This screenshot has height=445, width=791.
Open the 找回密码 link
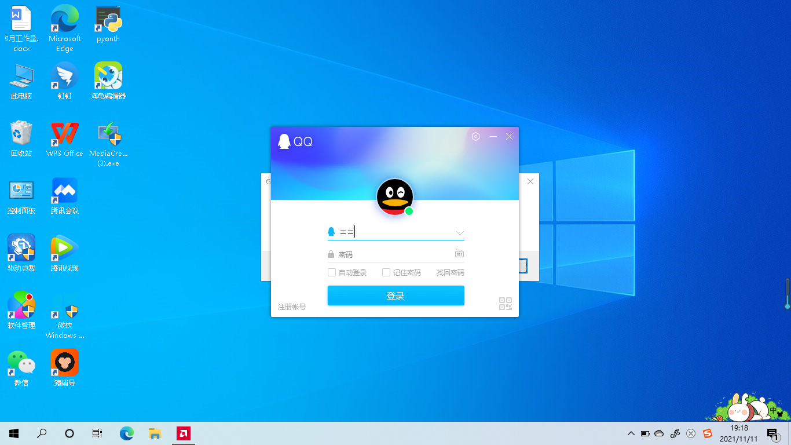click(451, 273)
